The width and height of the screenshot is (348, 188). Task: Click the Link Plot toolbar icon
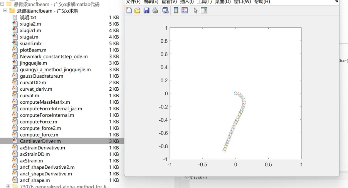click(x=165, y=10)
